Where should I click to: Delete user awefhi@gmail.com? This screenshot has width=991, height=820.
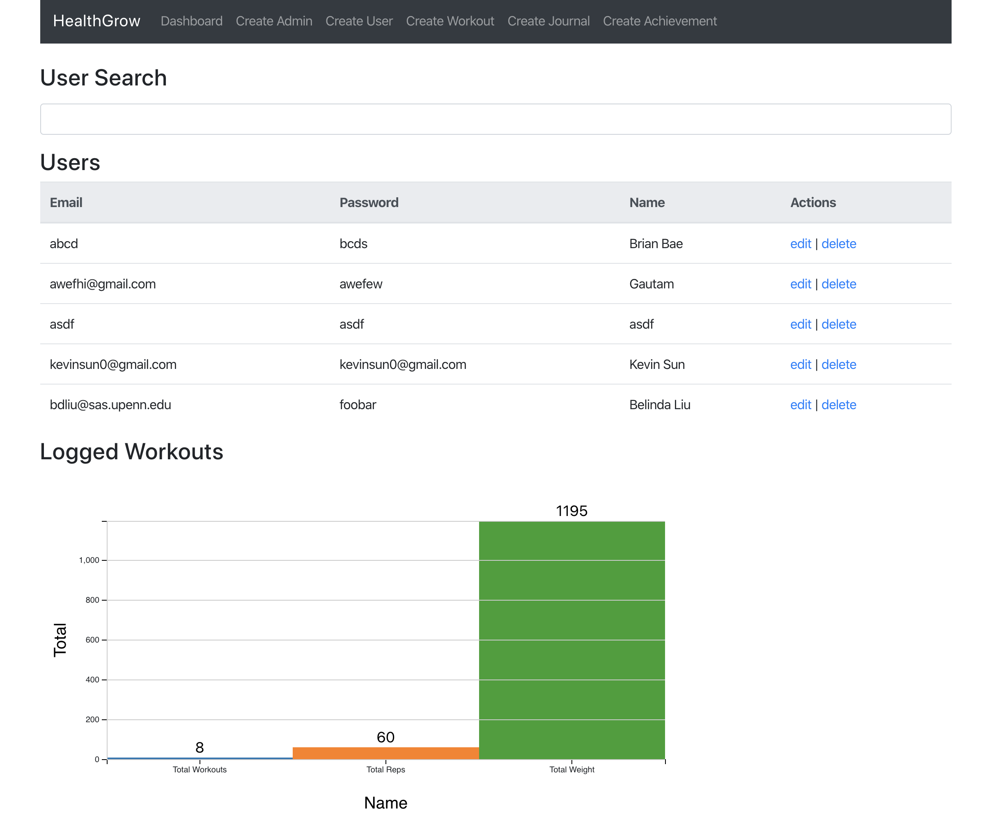(838, 284)
